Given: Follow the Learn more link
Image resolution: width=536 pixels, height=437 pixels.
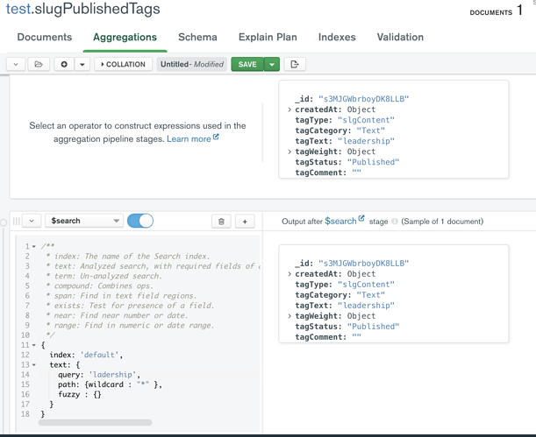Looking at the screenshot, I should click(x=189, y=139).
